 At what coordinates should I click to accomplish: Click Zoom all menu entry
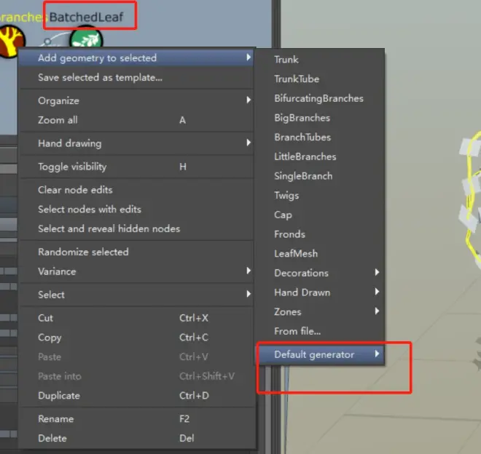[58, 120]
